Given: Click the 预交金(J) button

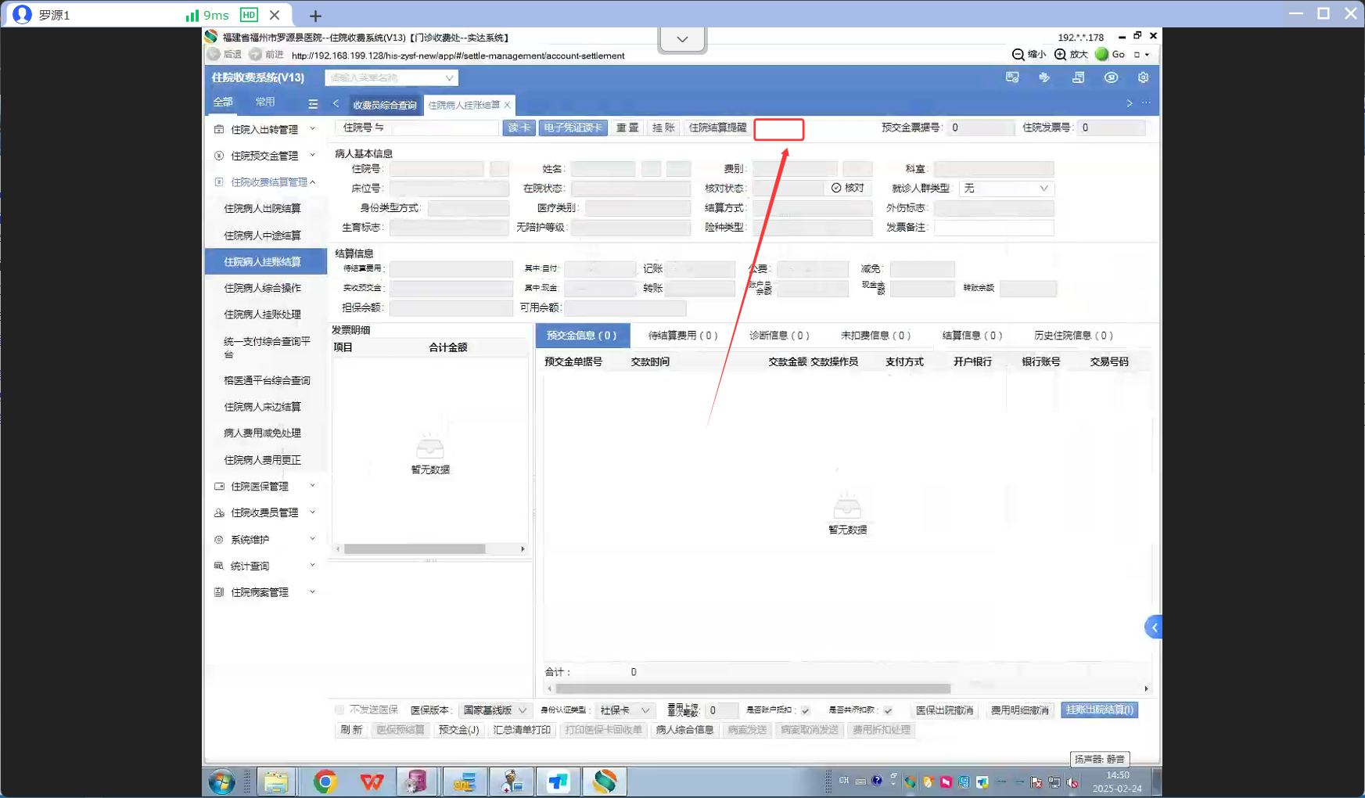Looking at the screenshot, I should pyautogui.click(x=458, y=730).
